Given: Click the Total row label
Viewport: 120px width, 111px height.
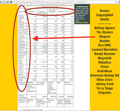Looking at the screenshot, I should tap(21, 80).
